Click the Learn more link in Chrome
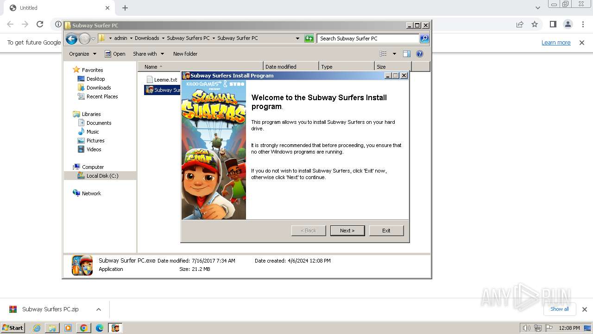 click(x=556, y=43)
